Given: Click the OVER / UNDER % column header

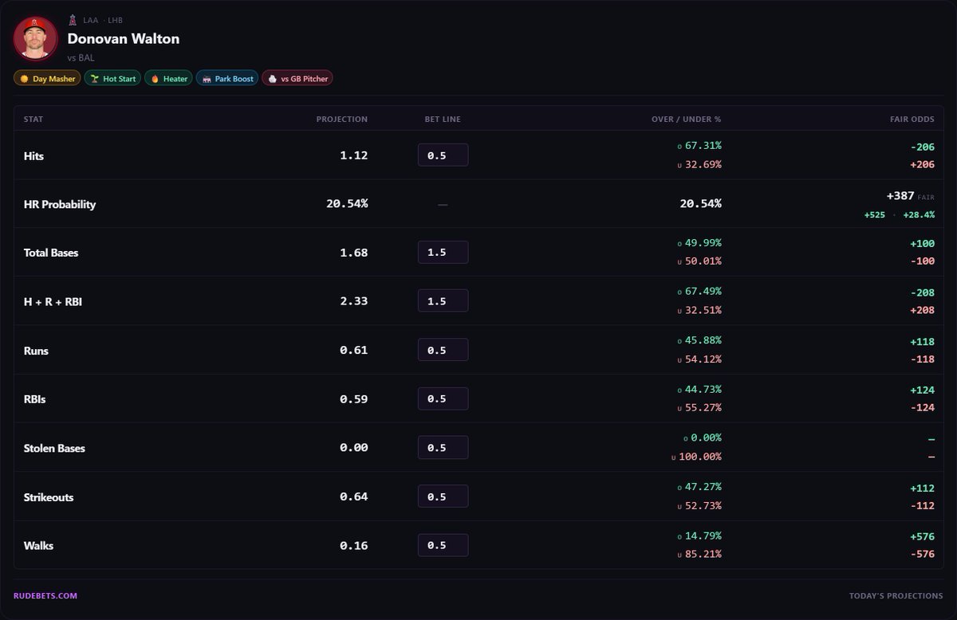Looking at the screenshot, I should click(x=686, y=119).
